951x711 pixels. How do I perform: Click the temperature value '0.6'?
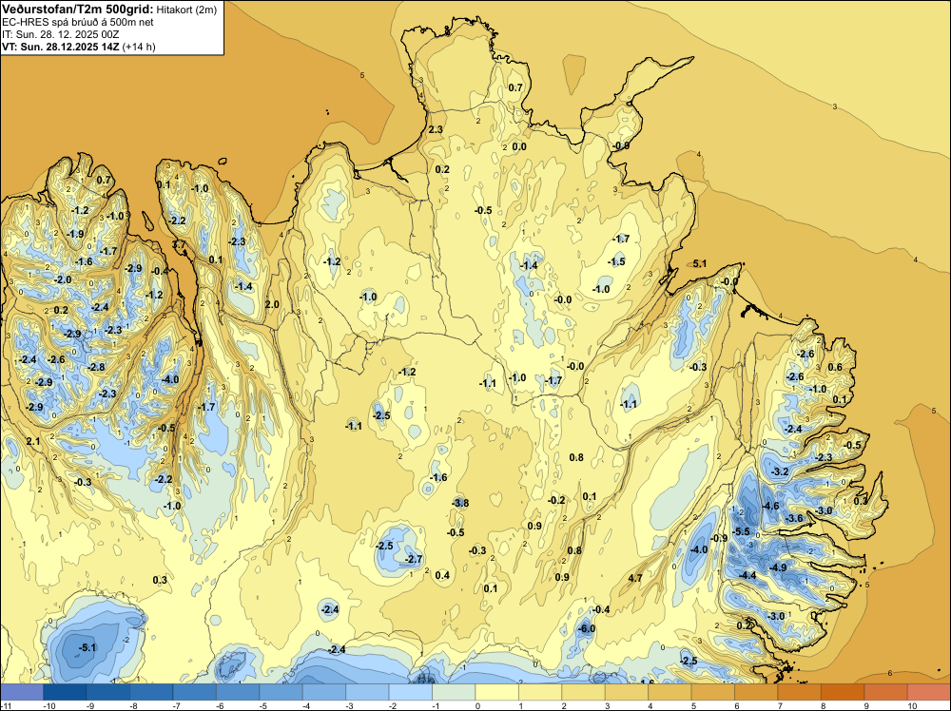coord(835,367)
